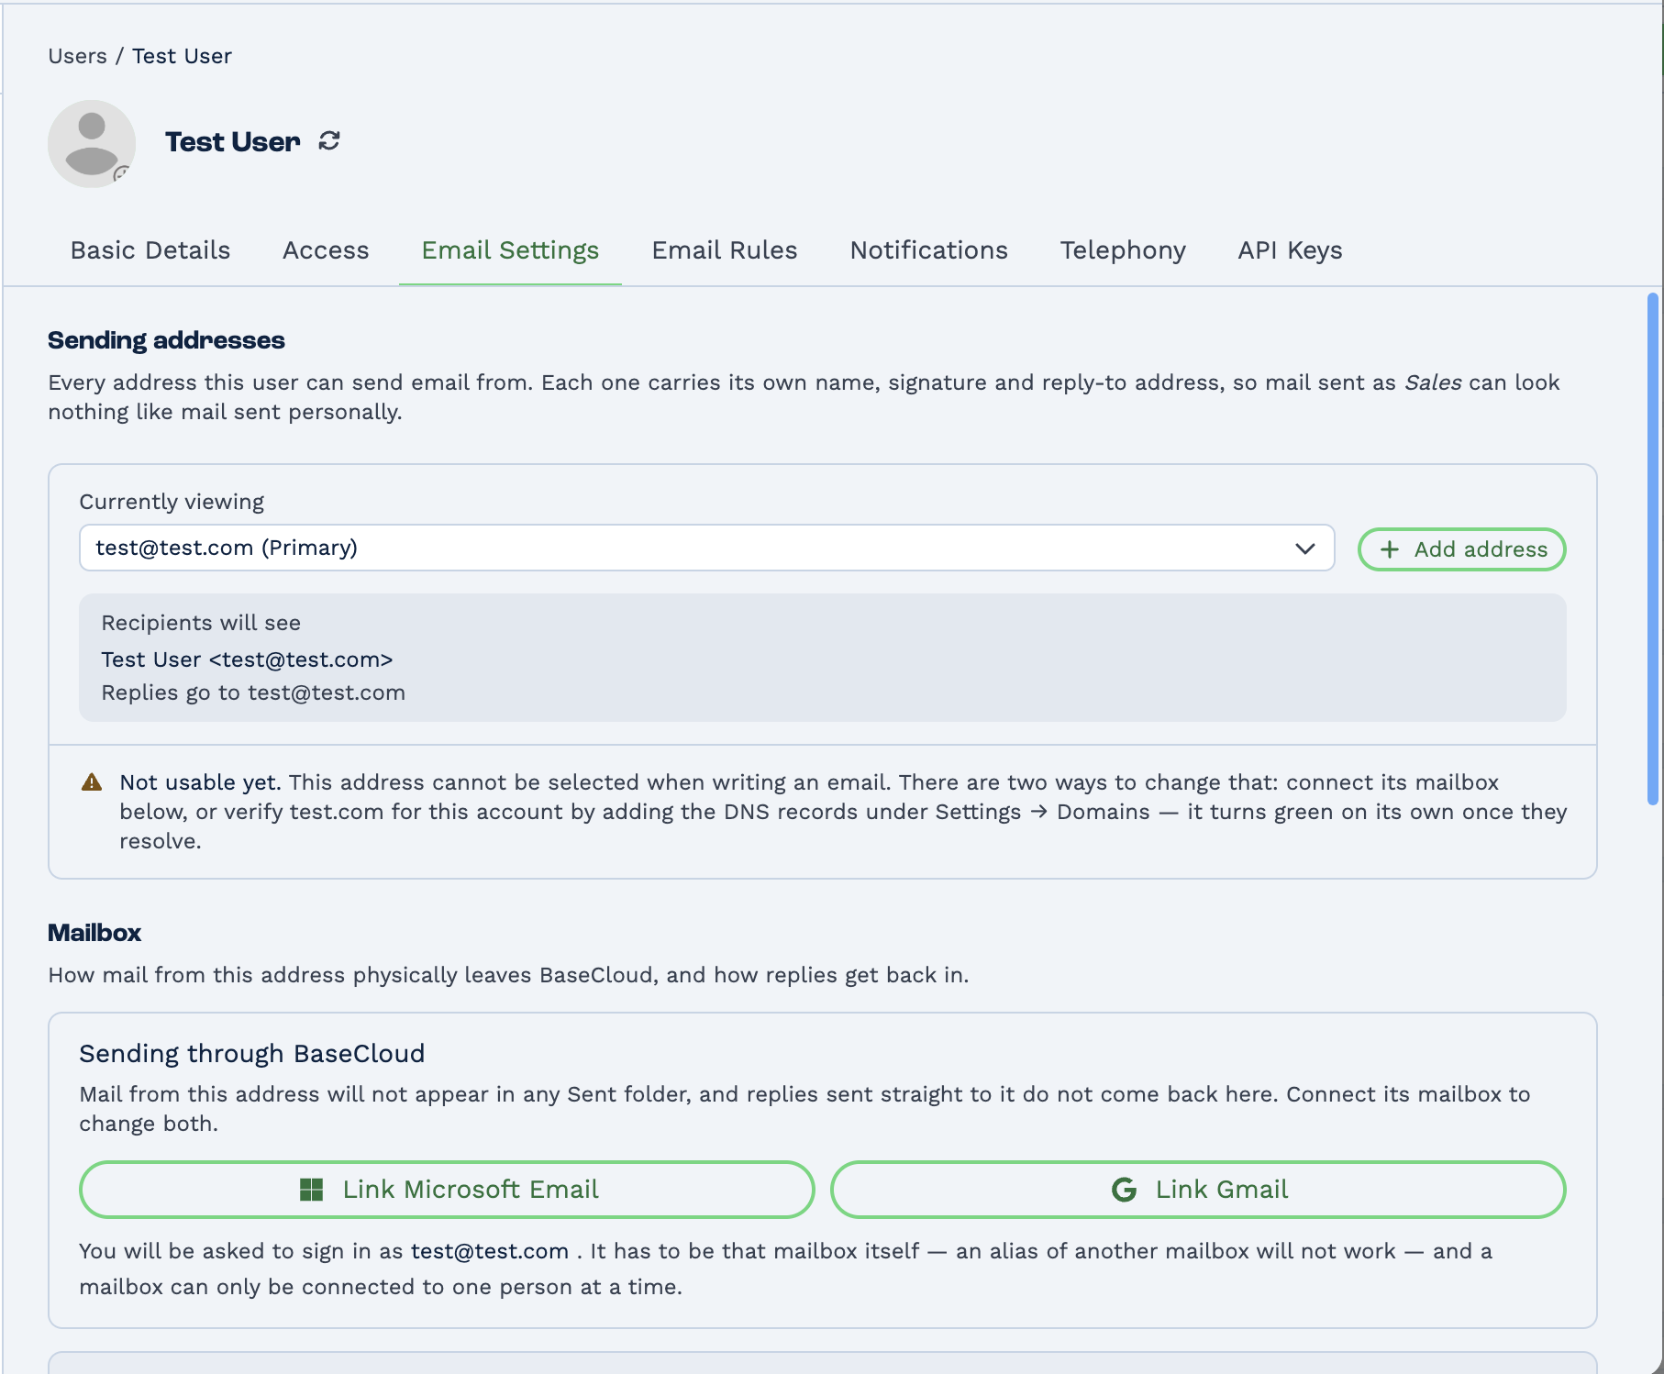
Task: Switch to the Access tab
Action: point(326,250)
